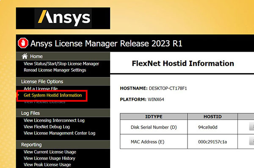Open View FlexNet Debug Log
The width and height of the screenshot is (254, 168).
point(47,127)
